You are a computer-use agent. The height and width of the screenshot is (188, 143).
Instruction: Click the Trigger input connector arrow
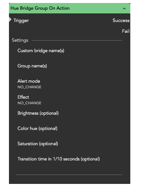coord(10,20)
